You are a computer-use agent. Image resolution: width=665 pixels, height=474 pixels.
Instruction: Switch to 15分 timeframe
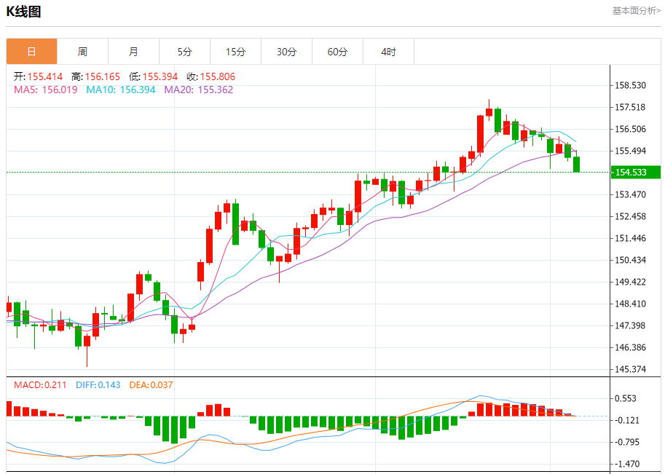[235, 52]
